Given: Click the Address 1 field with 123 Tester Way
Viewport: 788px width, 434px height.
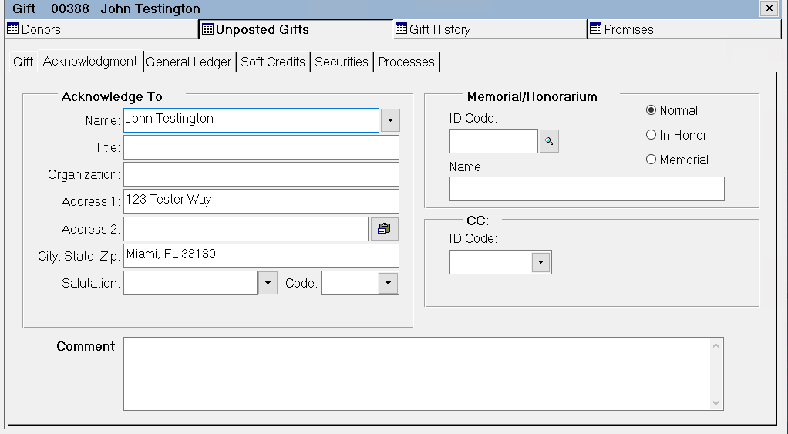Looking at the screenshot, I should 261,201.
